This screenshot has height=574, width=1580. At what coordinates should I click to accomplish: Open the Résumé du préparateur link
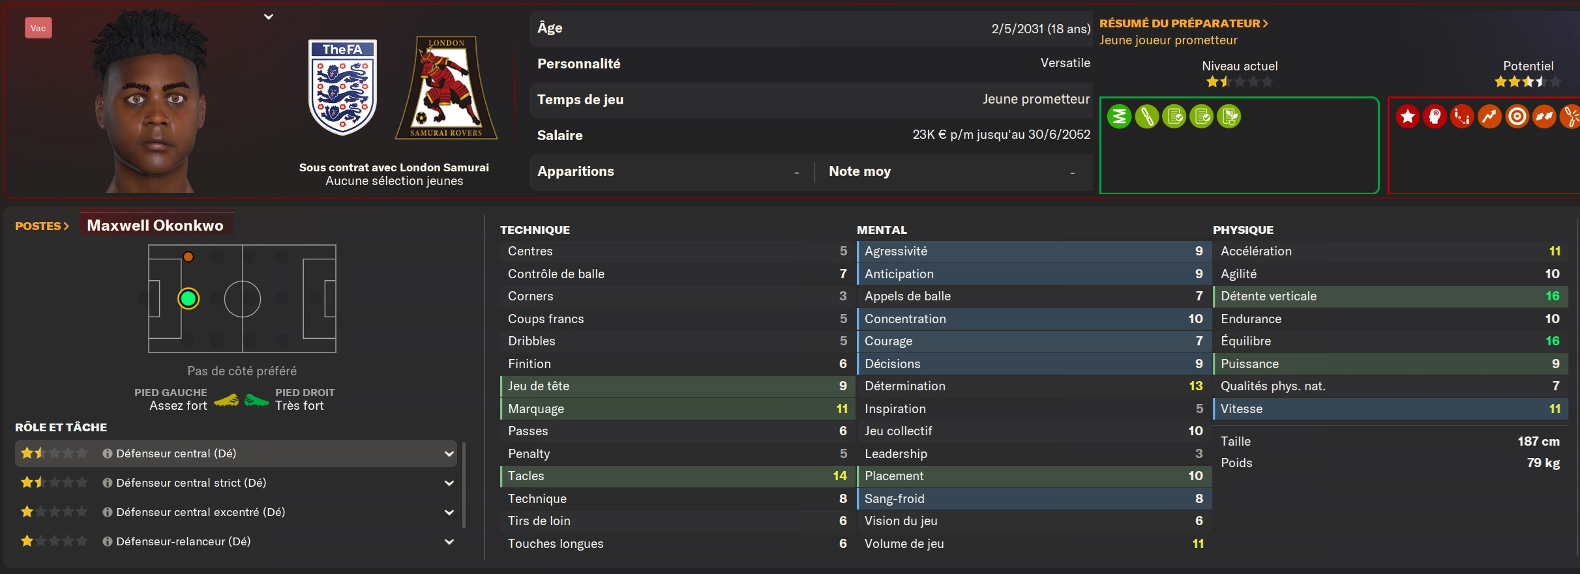(1184, 23)
